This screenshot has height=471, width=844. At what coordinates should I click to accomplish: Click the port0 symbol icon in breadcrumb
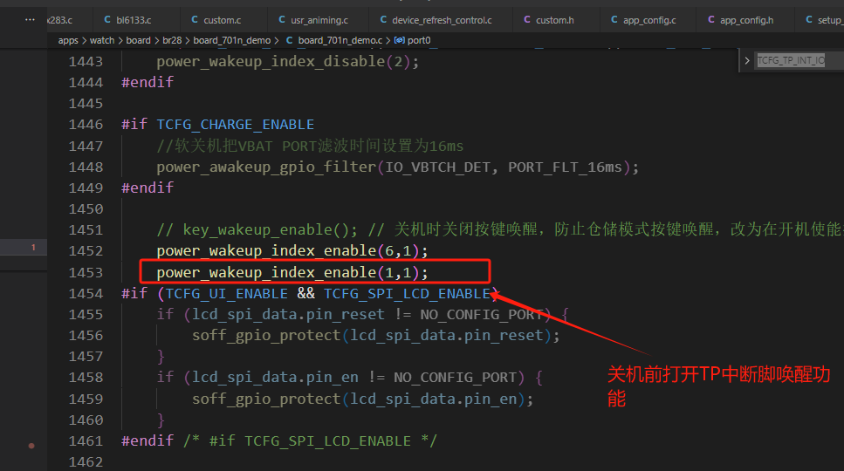(400, 40)
